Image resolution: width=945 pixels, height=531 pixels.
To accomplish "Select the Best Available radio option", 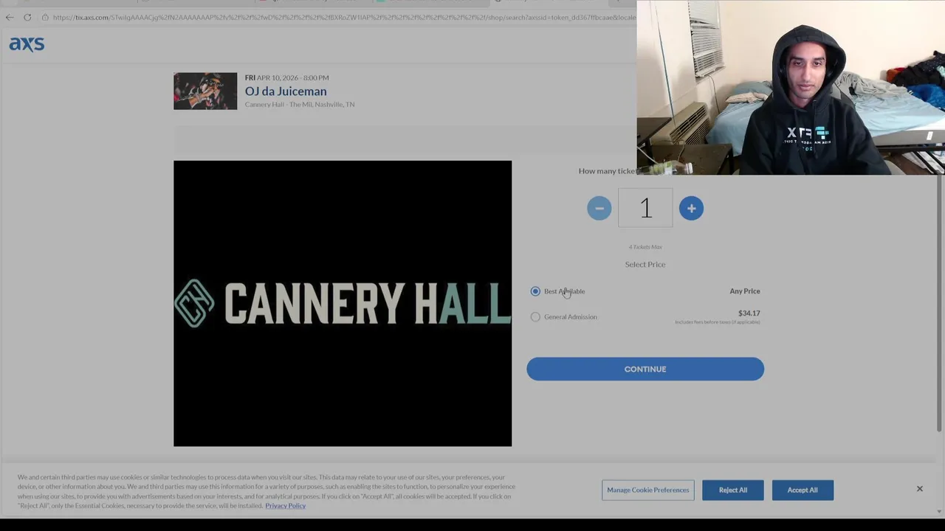I will (535, 291).
